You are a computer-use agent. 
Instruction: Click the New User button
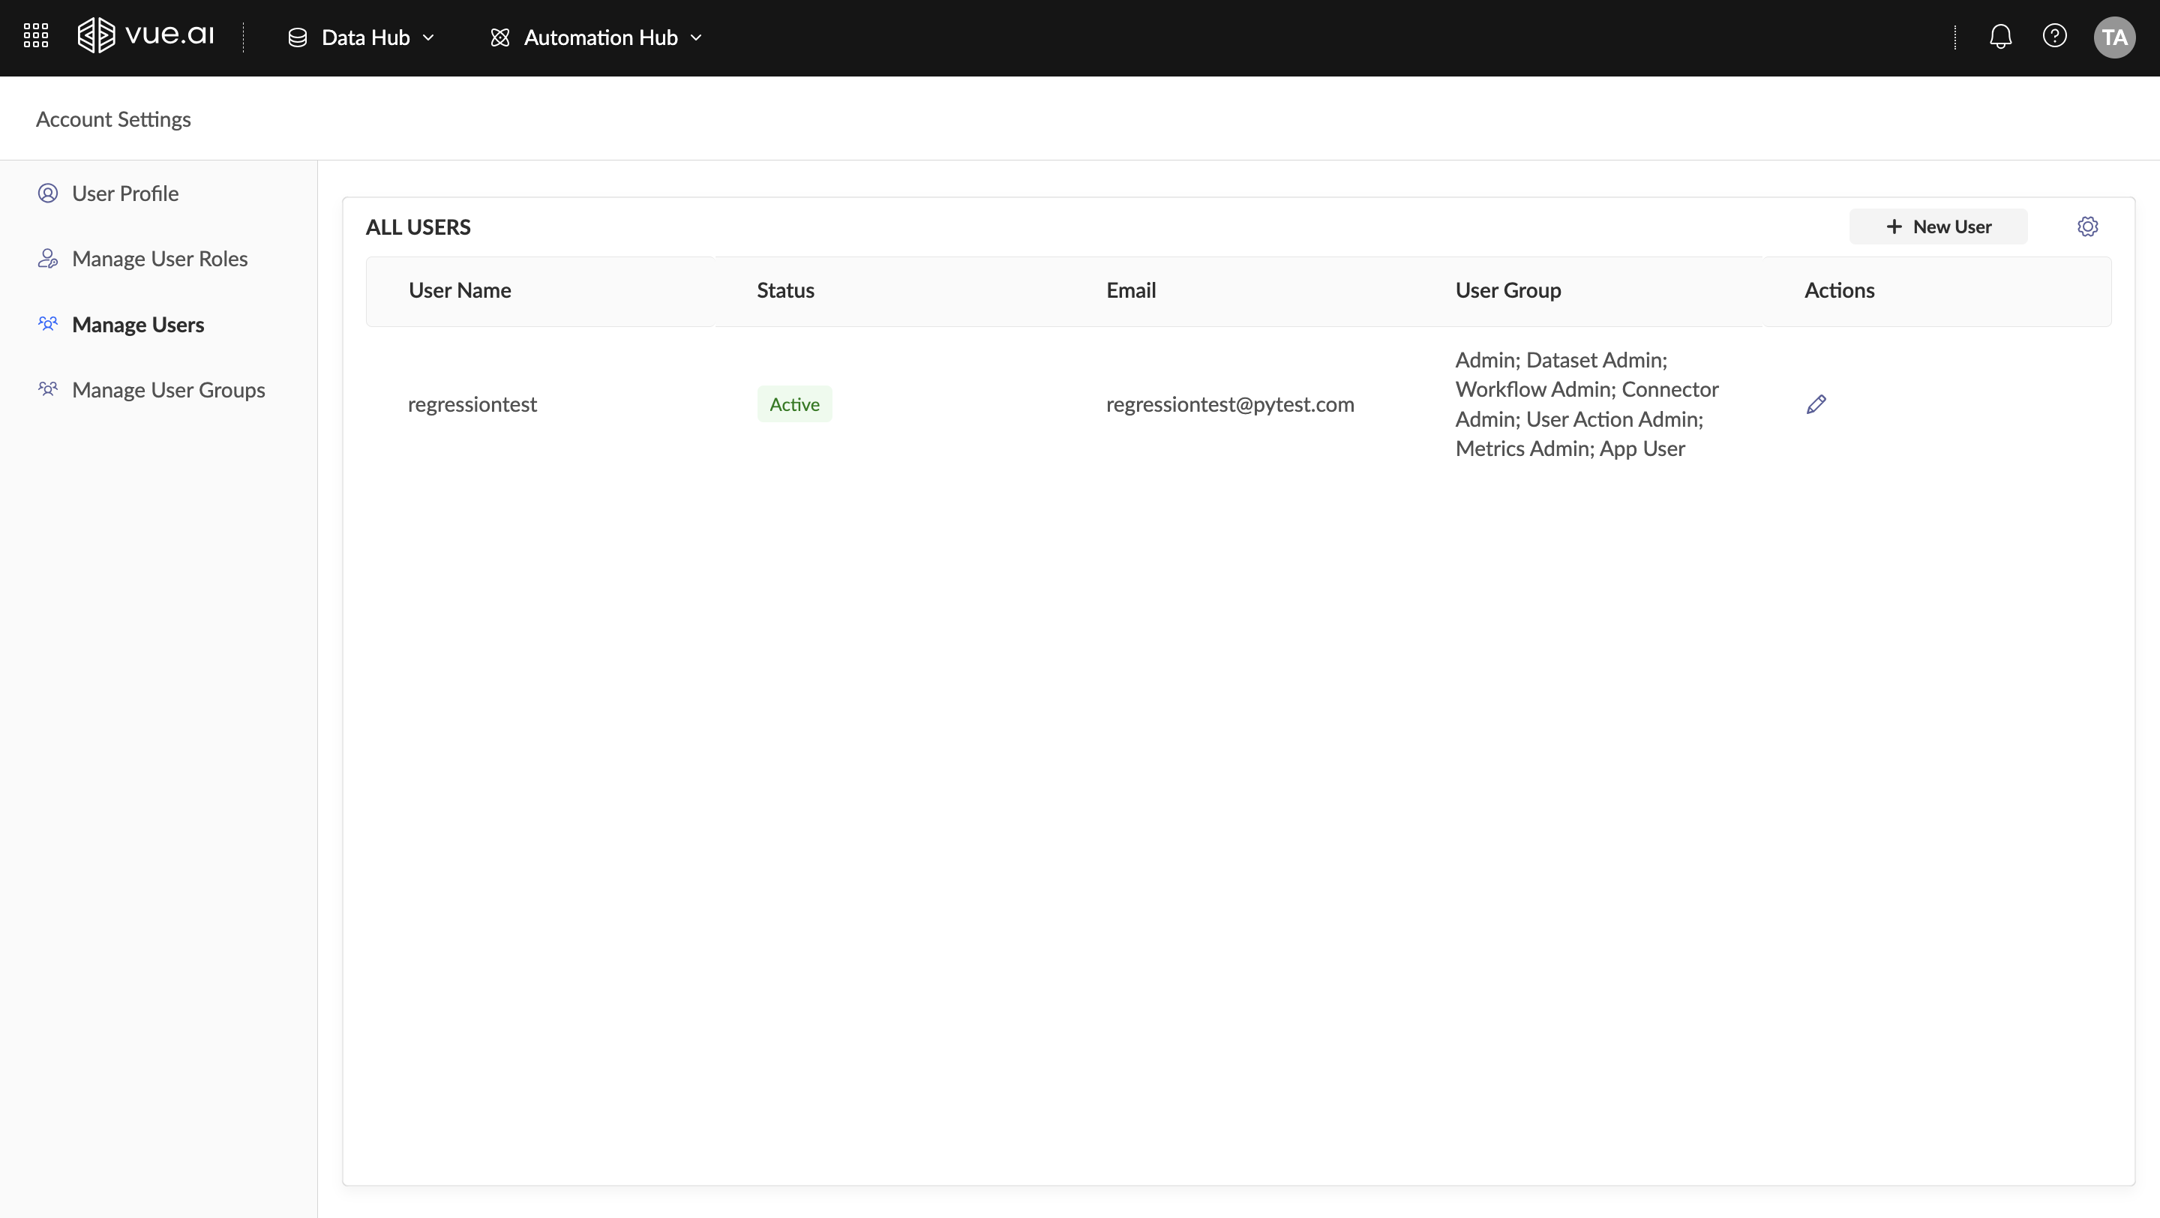point(1938,226)
